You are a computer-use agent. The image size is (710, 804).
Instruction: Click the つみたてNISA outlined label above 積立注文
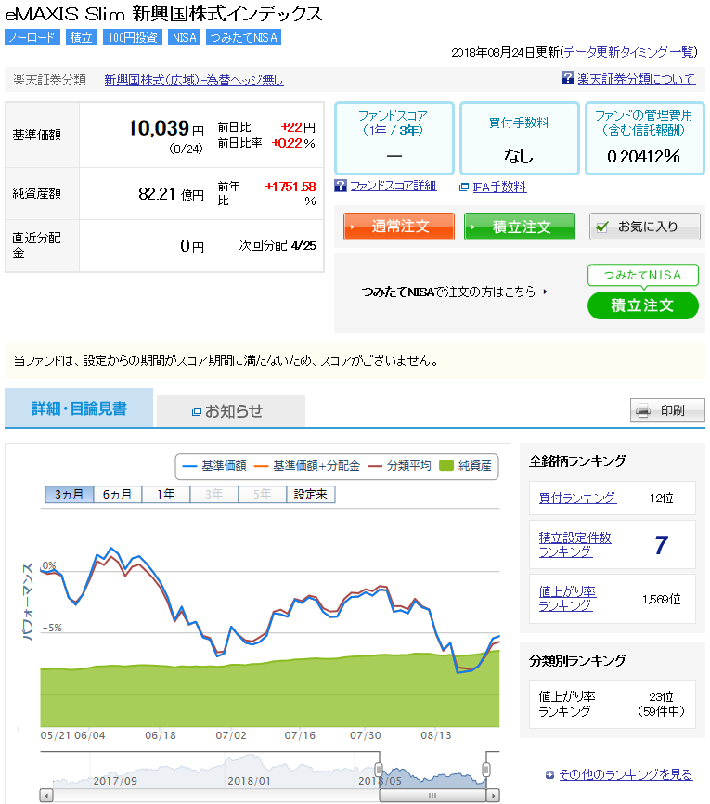[643, 275]
